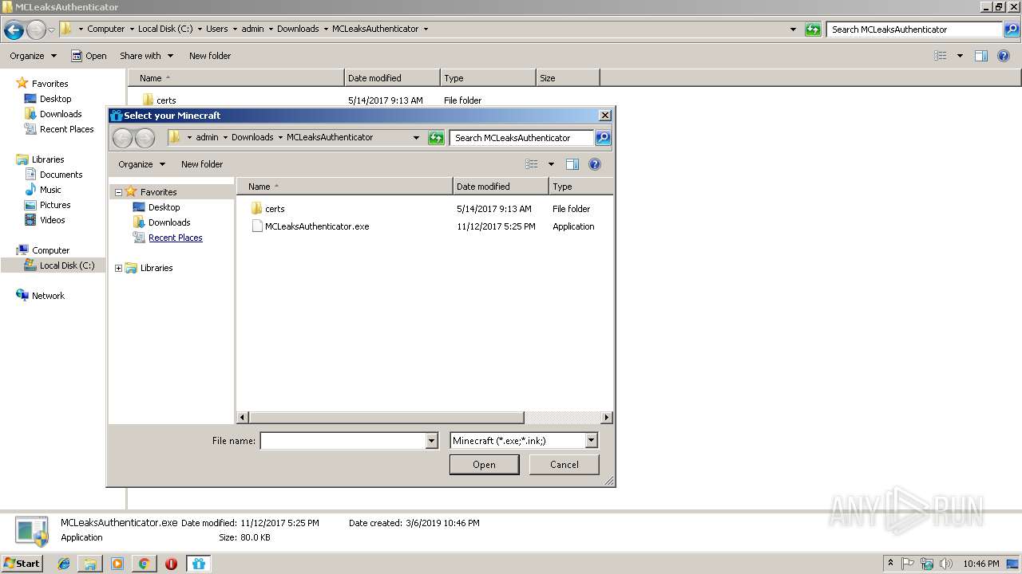The width and height of the screenshot is (1022, 574).
Task: Open Explorer help icon
Action: (1004, 56)
